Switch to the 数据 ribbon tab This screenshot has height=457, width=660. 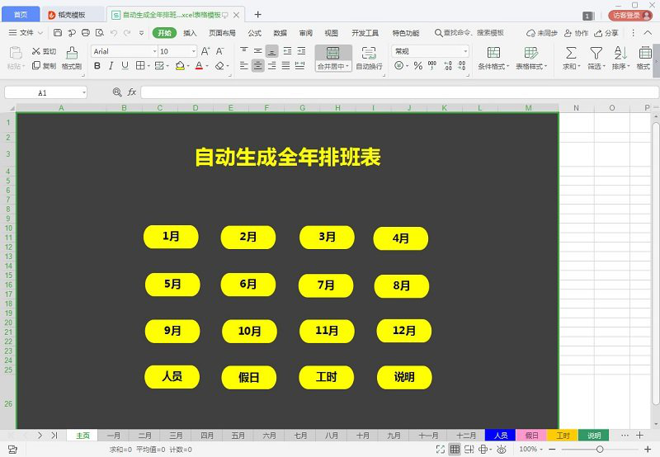280,33
